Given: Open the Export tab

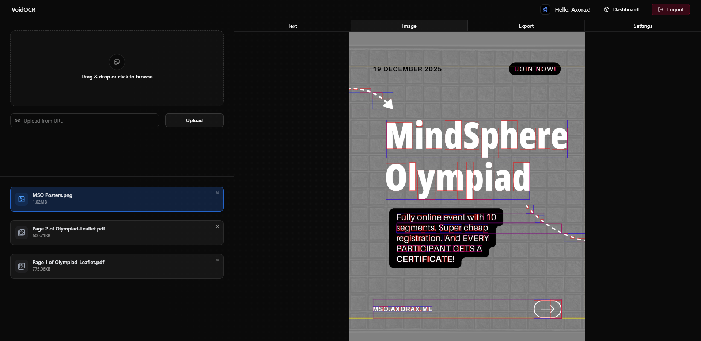Looking at the screenshot, I should coord(526,26).
